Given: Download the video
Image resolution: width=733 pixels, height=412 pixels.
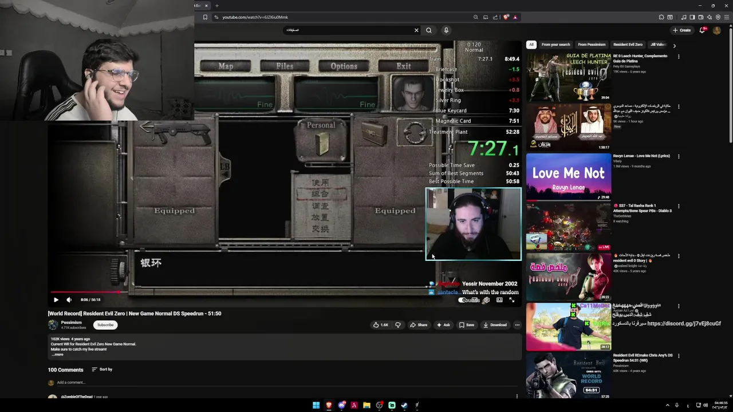Looking at the screenshot, I should point(495,325).
